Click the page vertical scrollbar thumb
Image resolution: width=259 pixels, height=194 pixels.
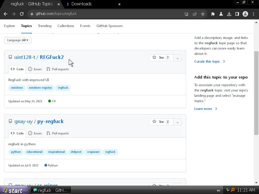coord(256,93)
